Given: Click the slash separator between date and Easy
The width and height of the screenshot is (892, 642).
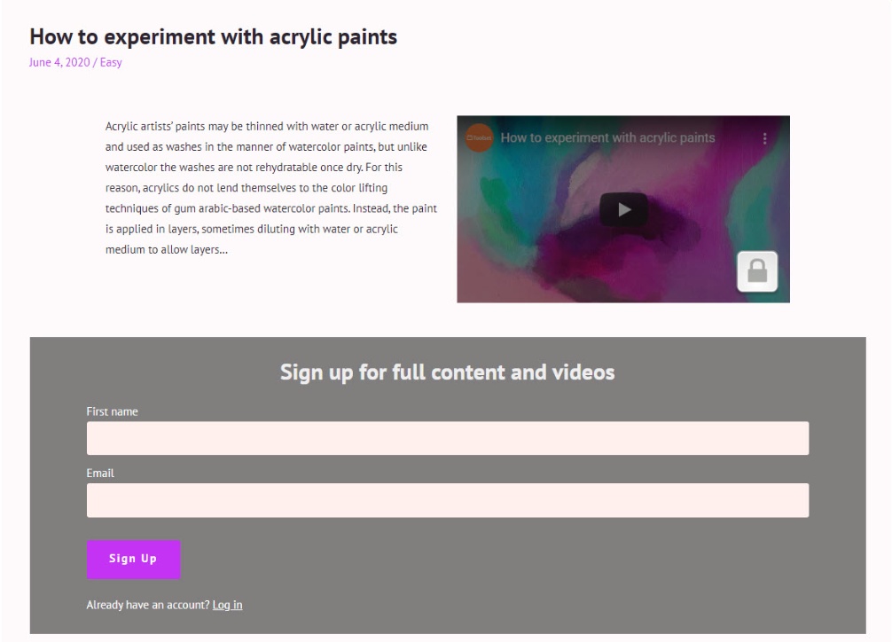Looking at the screenshot, I should [x=95, y=63].
